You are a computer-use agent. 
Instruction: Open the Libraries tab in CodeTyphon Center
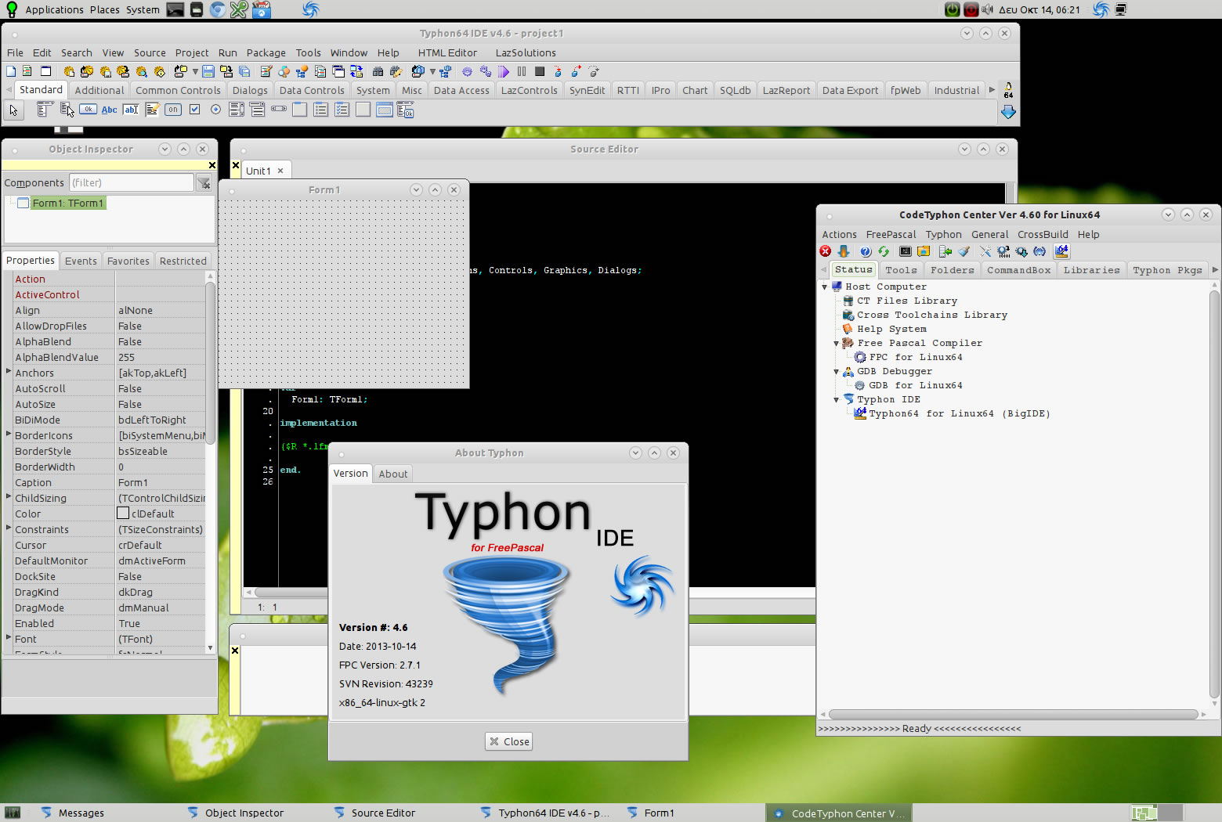(1091, 270)
